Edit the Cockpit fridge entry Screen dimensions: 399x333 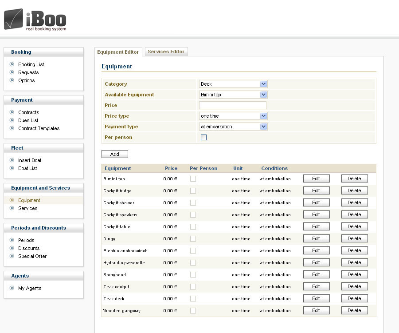[x=316, y=191]
